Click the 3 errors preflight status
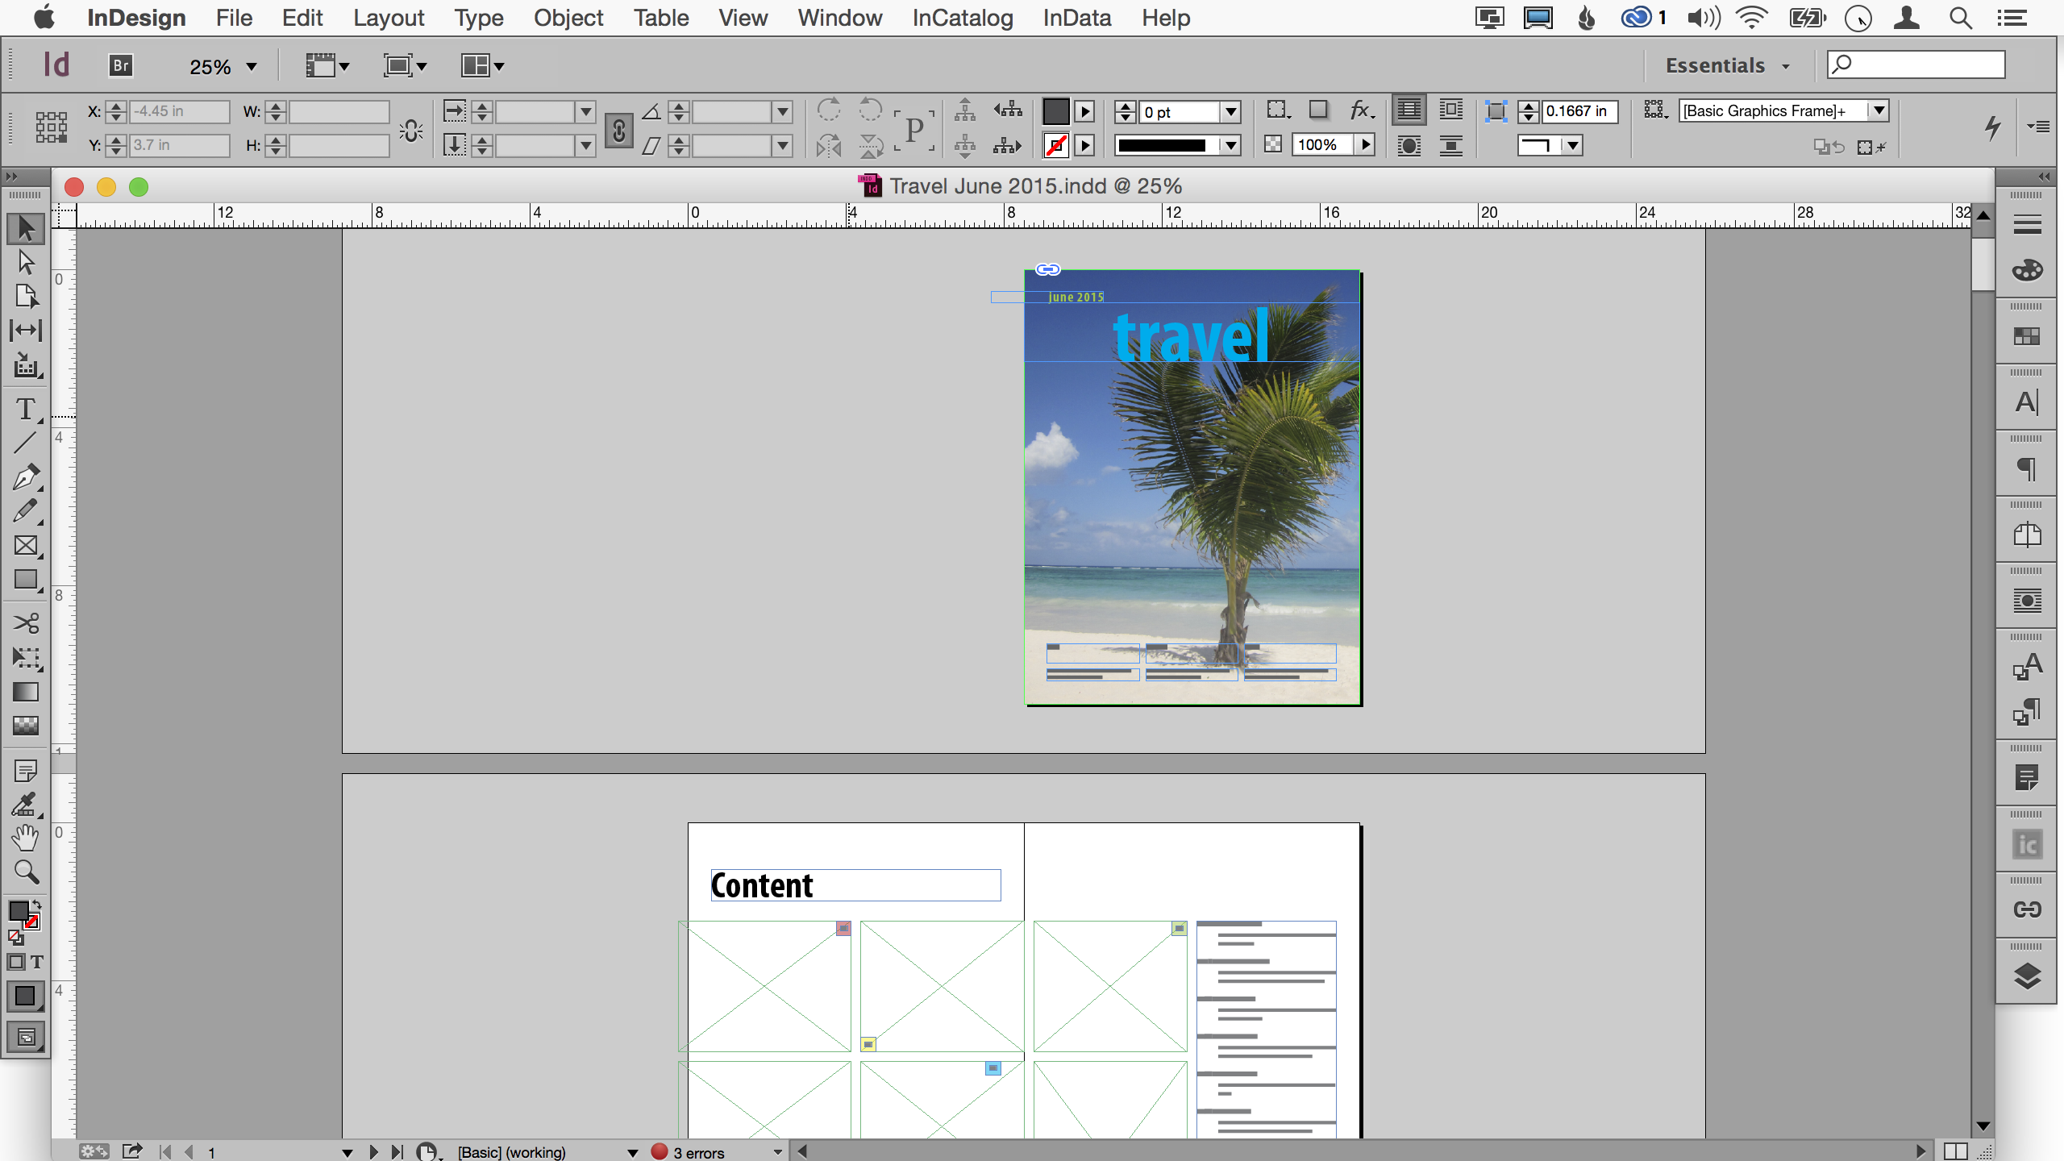The height and width of the screenshot is (1161, 2064). coord(698,1152)
